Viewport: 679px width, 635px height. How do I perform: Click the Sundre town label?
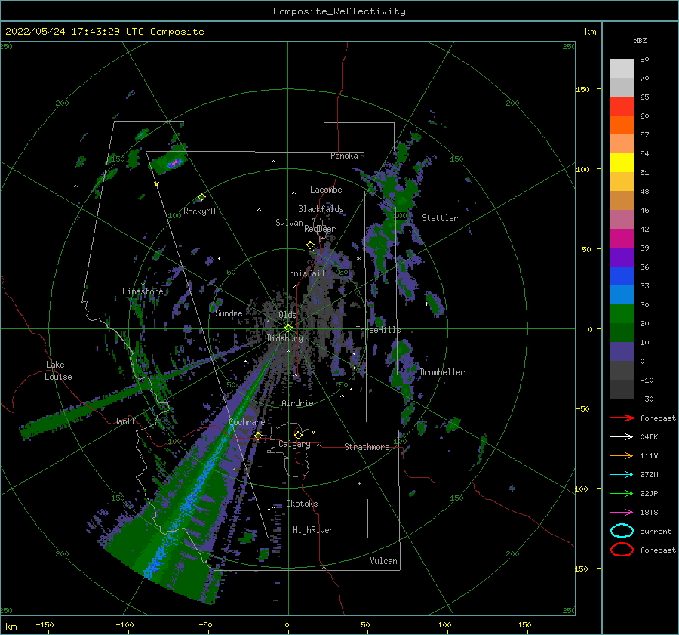[229, 313]
